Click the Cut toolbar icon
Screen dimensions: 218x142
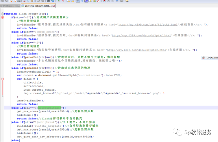[24, 1]
